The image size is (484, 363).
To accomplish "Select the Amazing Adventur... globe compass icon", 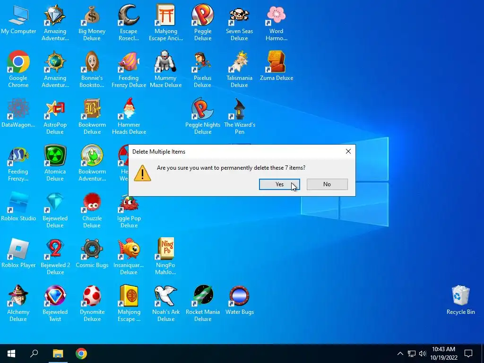I will pos(55,62).
